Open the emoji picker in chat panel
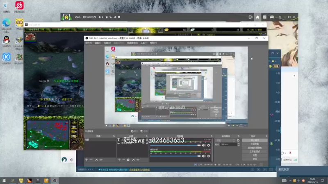The width and height of the screenshot is (328, 184). [x=282, y=153]
